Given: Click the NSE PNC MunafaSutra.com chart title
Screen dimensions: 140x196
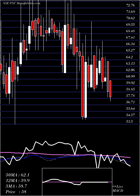Looking at the screenshot, I should coord(21,3).
